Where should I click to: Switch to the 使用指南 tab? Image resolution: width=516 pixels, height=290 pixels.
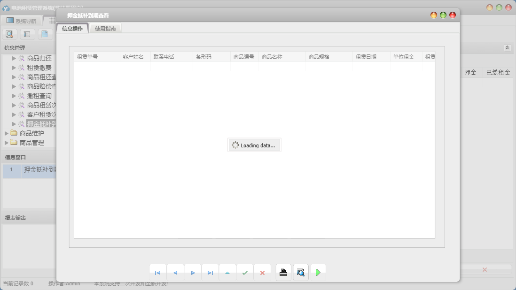click(x=105, y=29)
